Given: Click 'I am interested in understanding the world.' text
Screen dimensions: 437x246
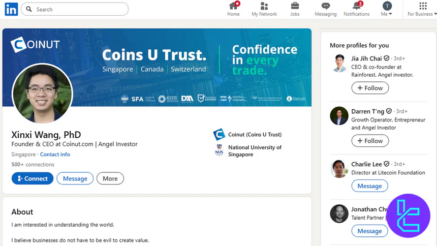Looking at the screenshot, I should [x=63, y=225].
